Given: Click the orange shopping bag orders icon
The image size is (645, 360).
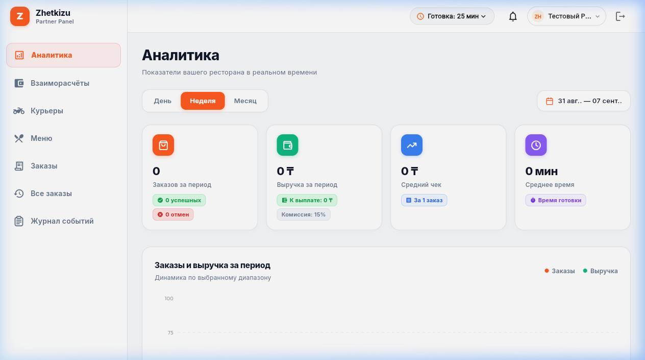Looking at the screenshot, I should pos(163,145).
